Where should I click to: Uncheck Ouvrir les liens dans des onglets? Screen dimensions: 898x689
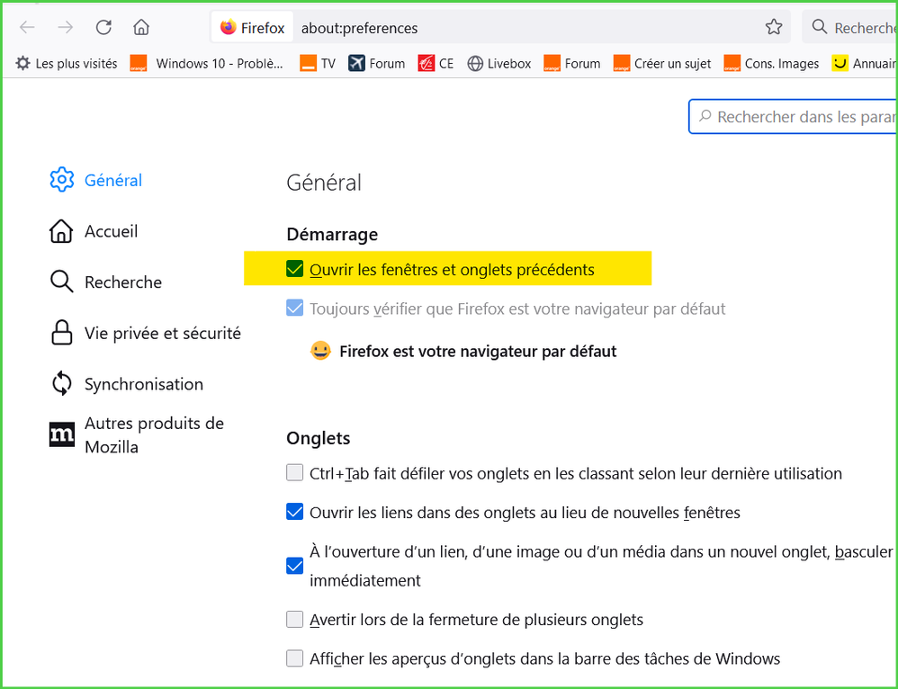[x=295, y=512]
